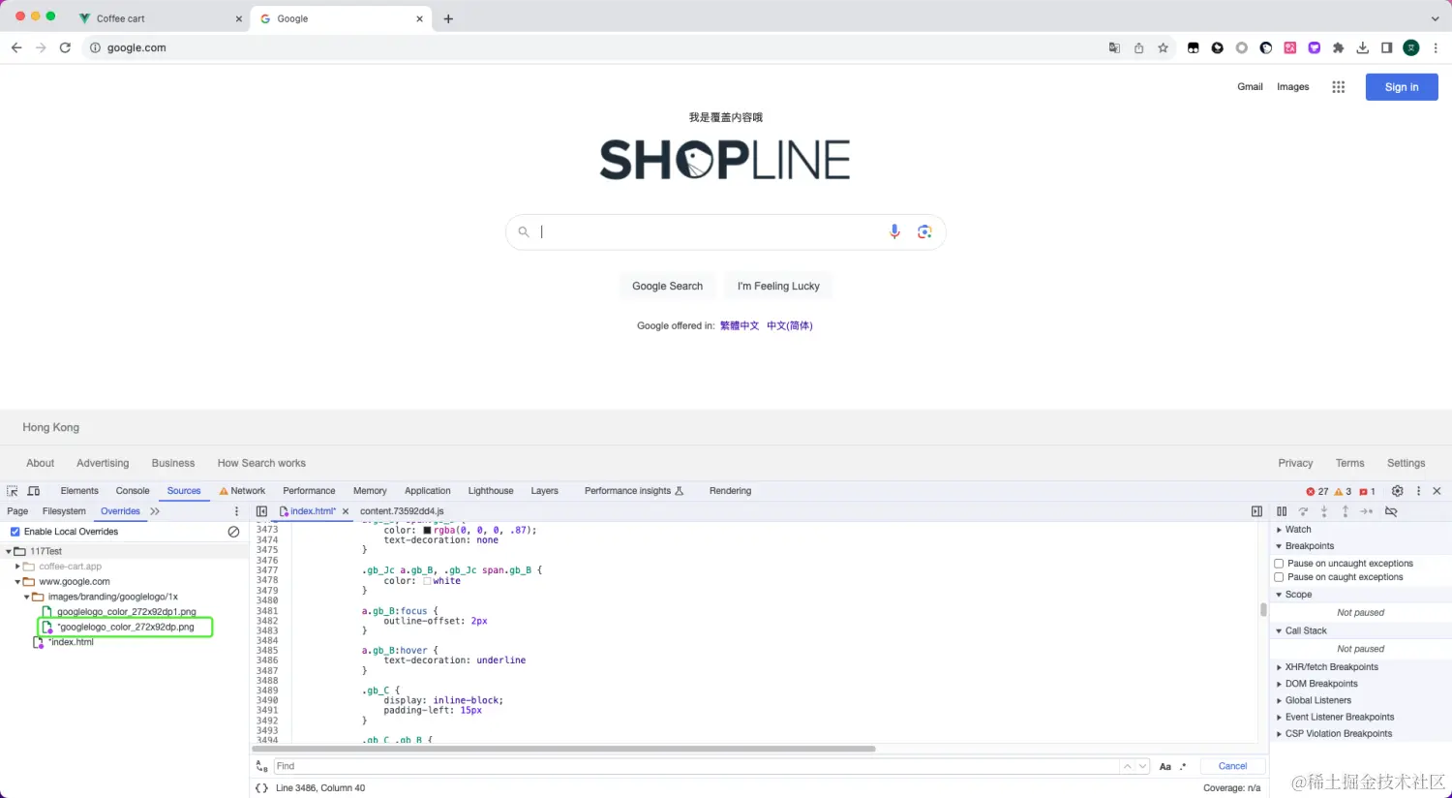
Task: Click the horizontal scrollbar of code editor
Action: 563,749
